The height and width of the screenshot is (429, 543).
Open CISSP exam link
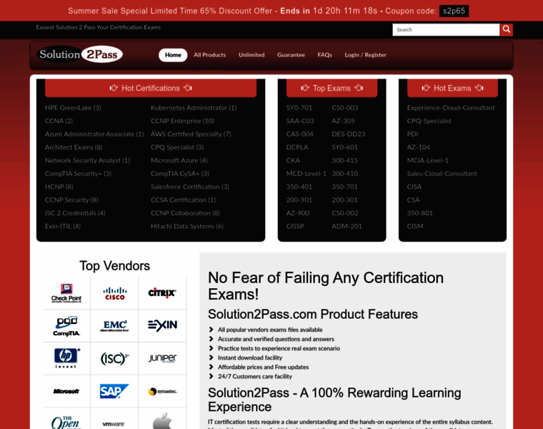tap(295, 226)
